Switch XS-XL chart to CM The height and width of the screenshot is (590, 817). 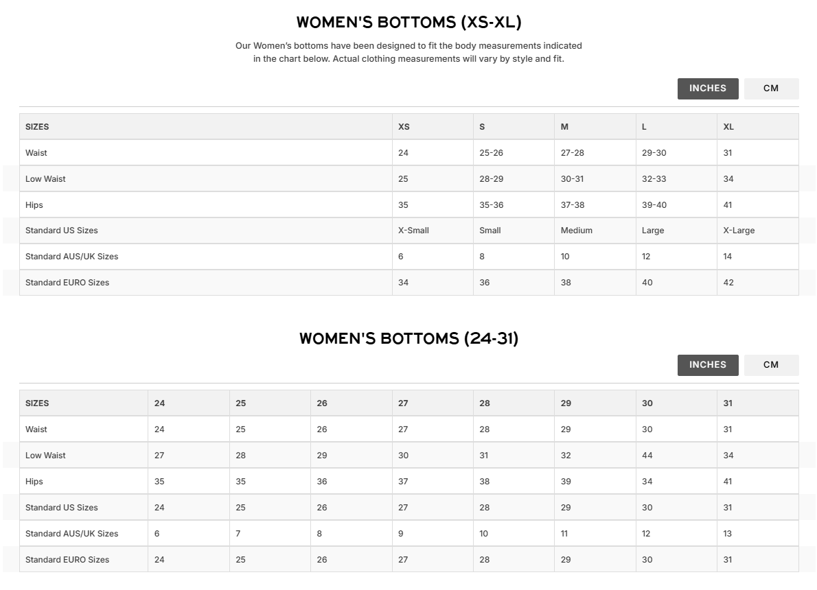point(771,88)
